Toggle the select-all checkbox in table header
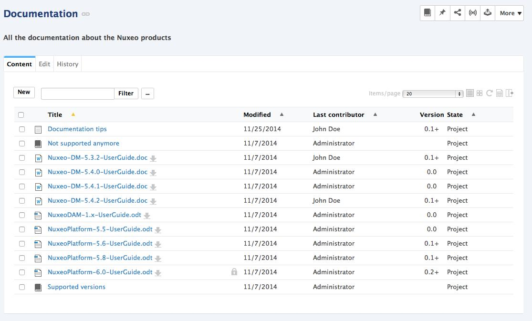 [21, 114]
